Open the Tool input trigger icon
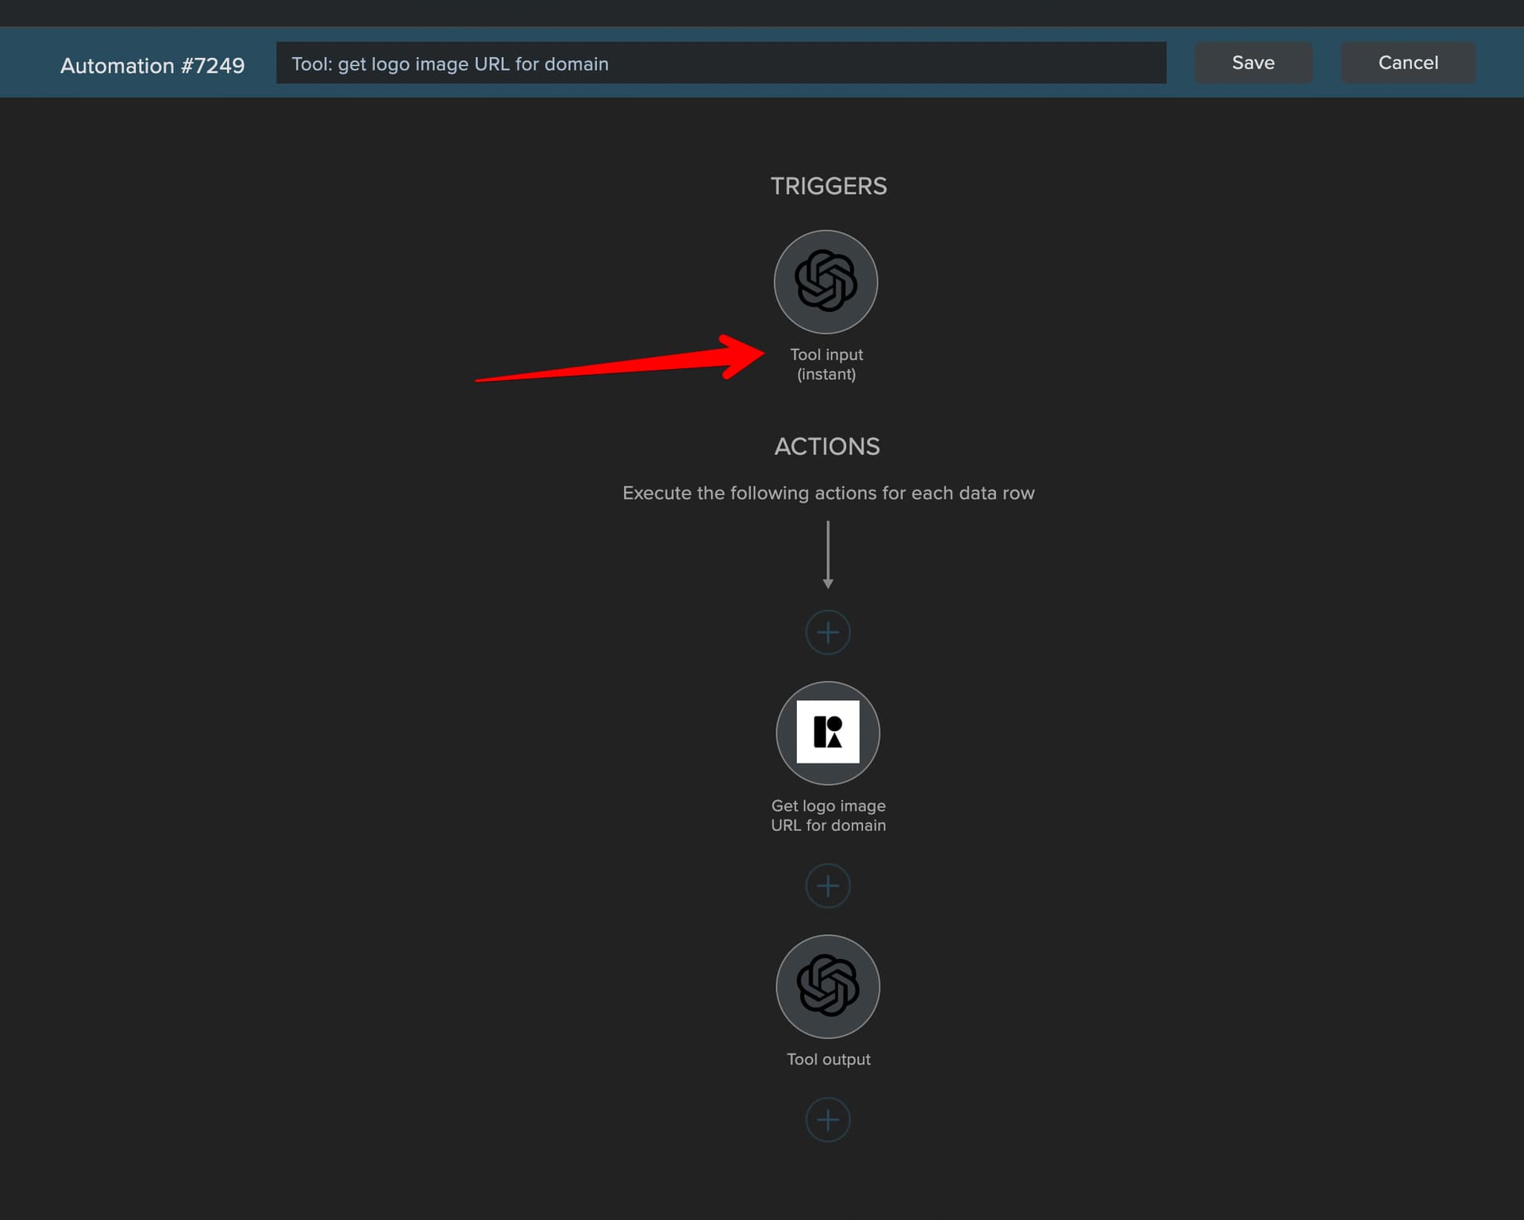1524x1220 pixels. tap(825, 282)
